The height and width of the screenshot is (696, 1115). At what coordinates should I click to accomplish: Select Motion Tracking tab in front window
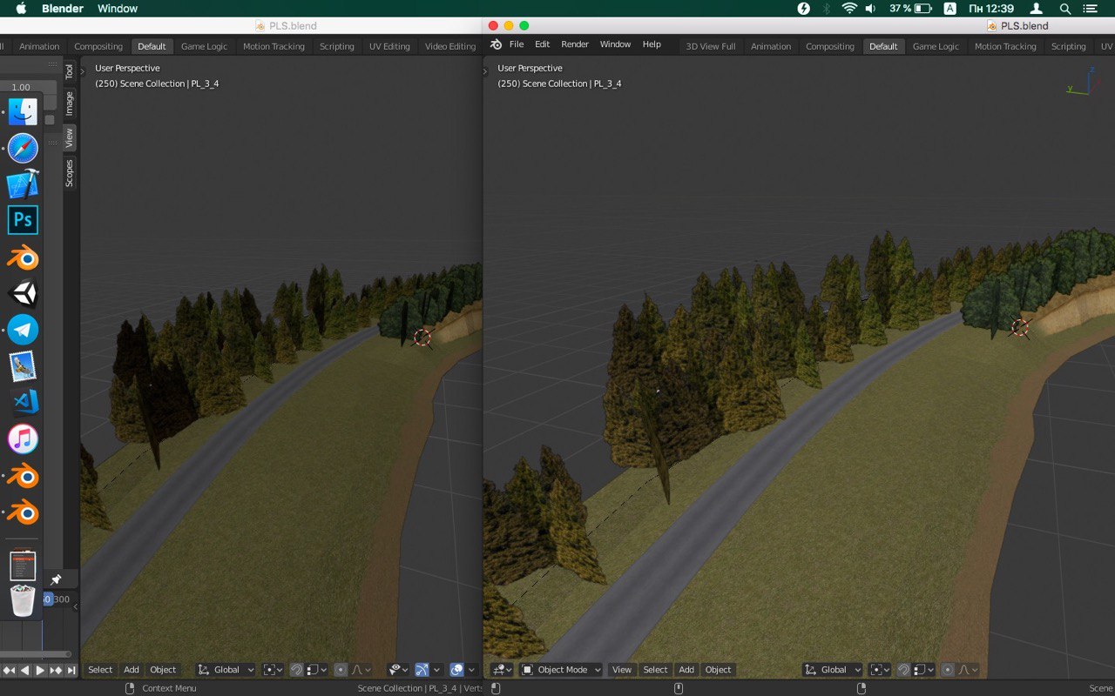1005,46
